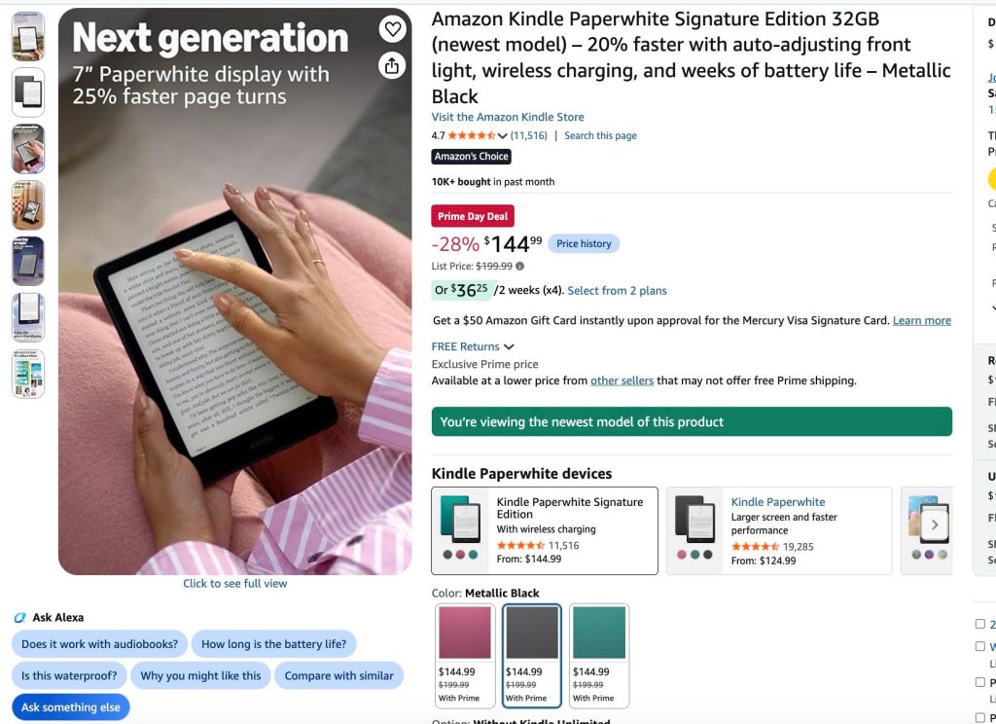Click the carousel next arrow in Kindle Paperwhite devices
996x724 pixels.
pos(935,525)
